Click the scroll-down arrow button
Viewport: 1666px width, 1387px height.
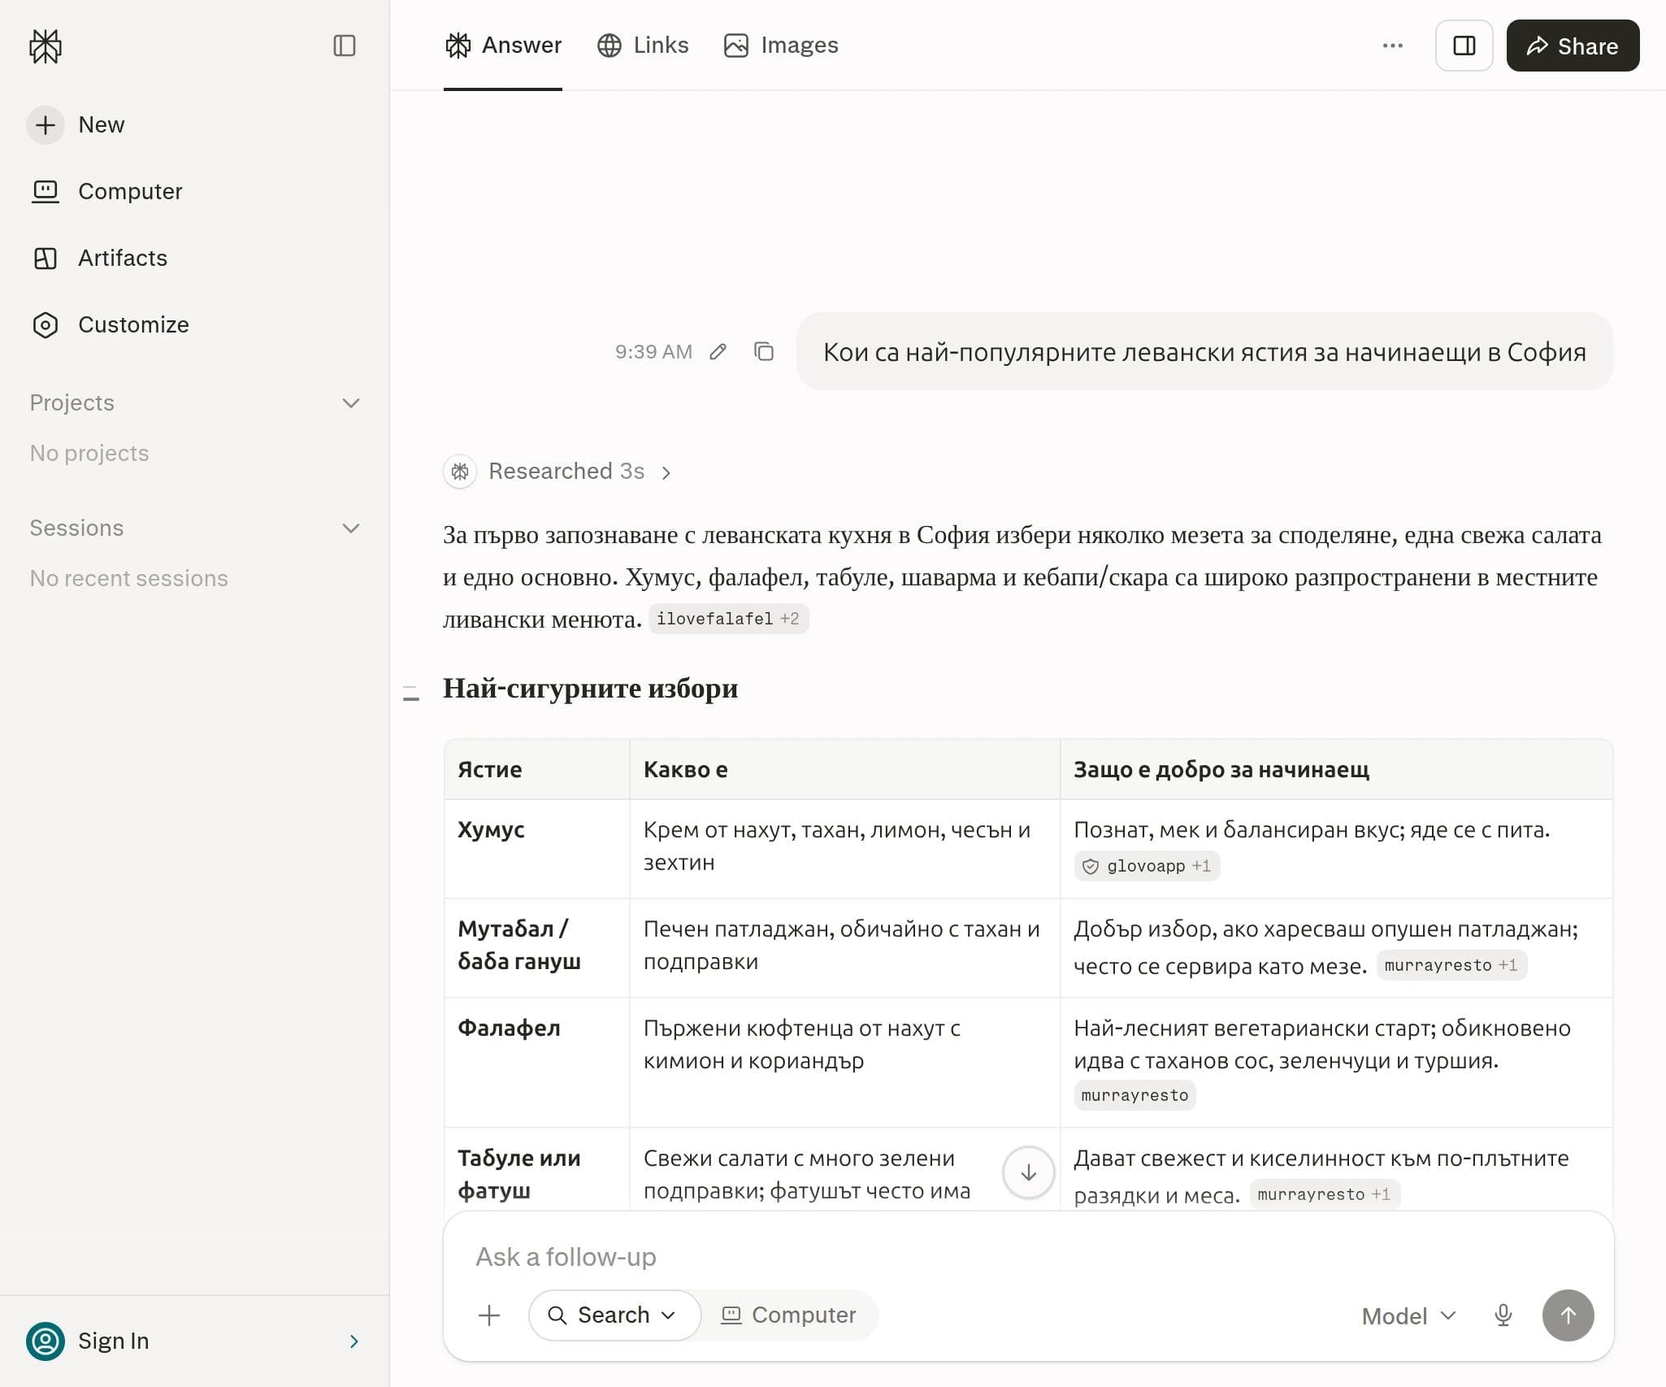(1029, 1172)
